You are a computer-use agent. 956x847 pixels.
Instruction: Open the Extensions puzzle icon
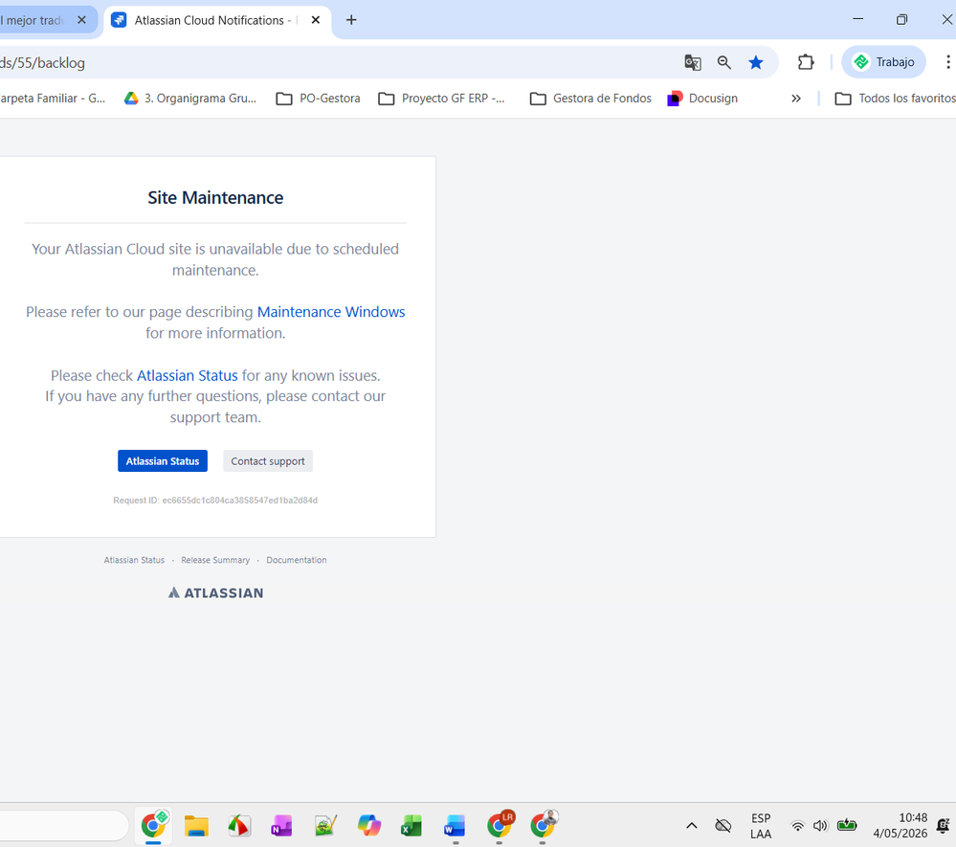(806, 62)
